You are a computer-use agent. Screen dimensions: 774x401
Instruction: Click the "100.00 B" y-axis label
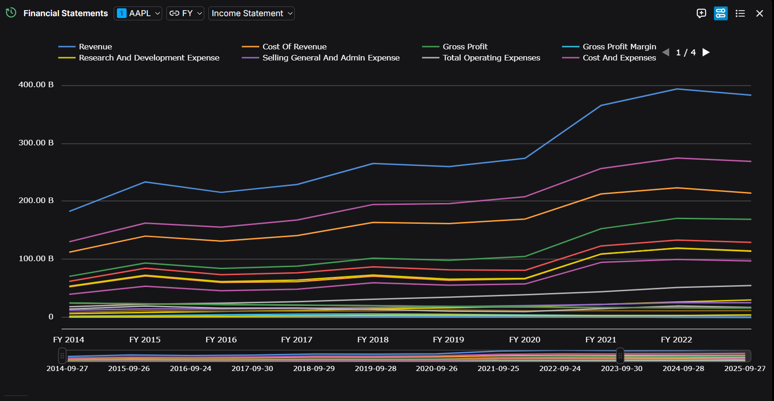[36, 259]
